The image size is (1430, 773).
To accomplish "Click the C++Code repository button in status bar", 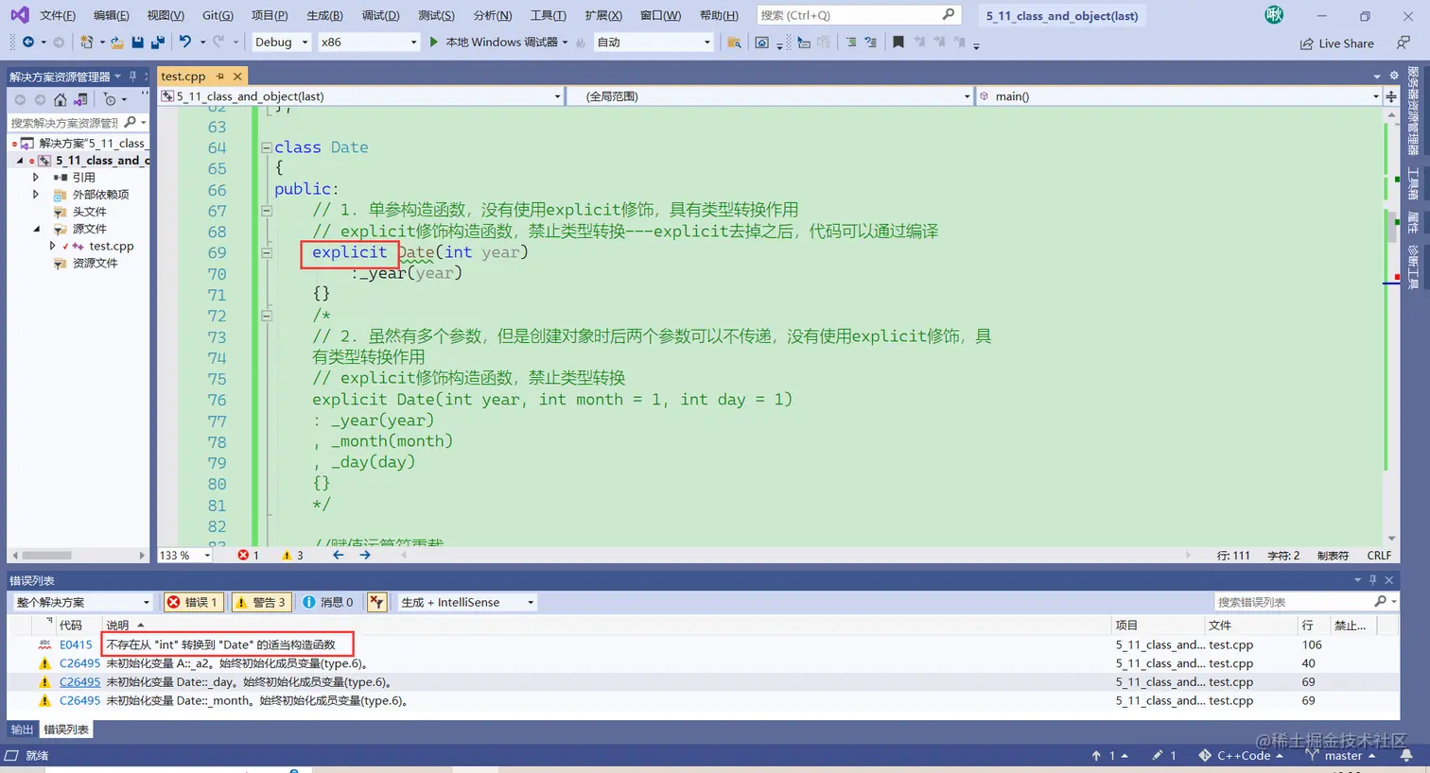I will point(1240,755).
